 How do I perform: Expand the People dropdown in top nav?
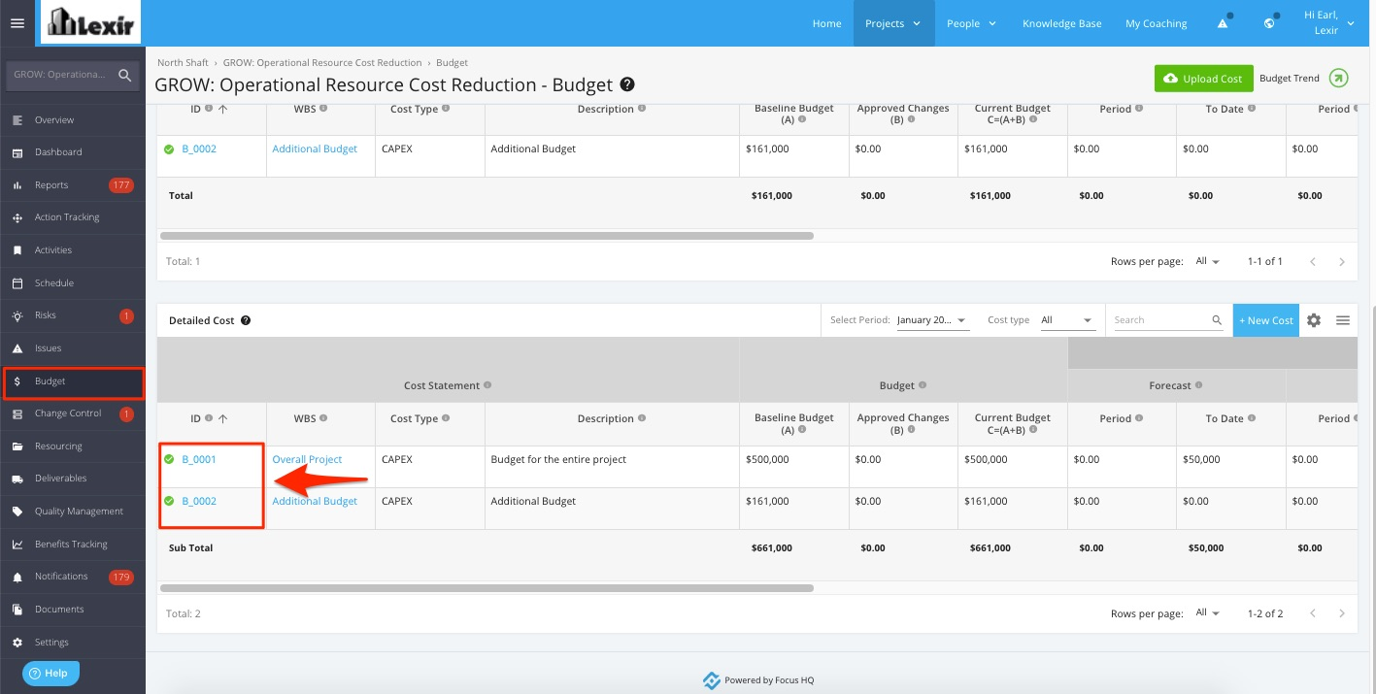tap(971, 23)
